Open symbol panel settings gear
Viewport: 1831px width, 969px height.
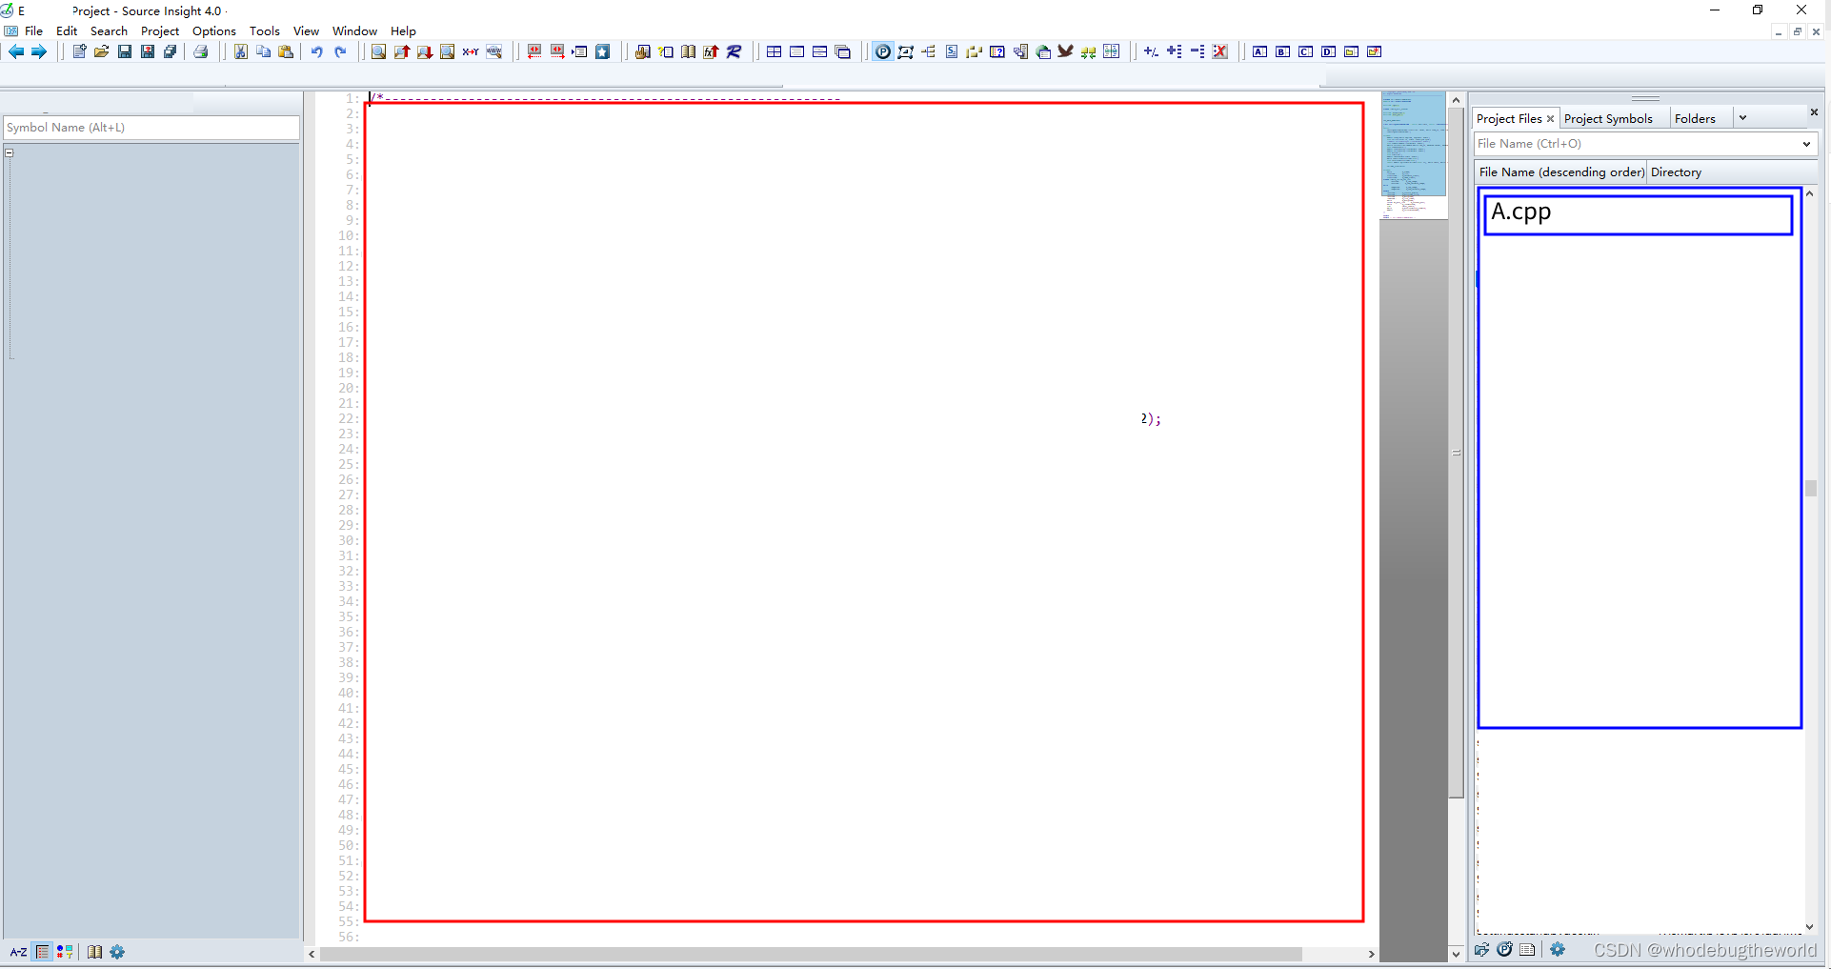tap(117, 952)
